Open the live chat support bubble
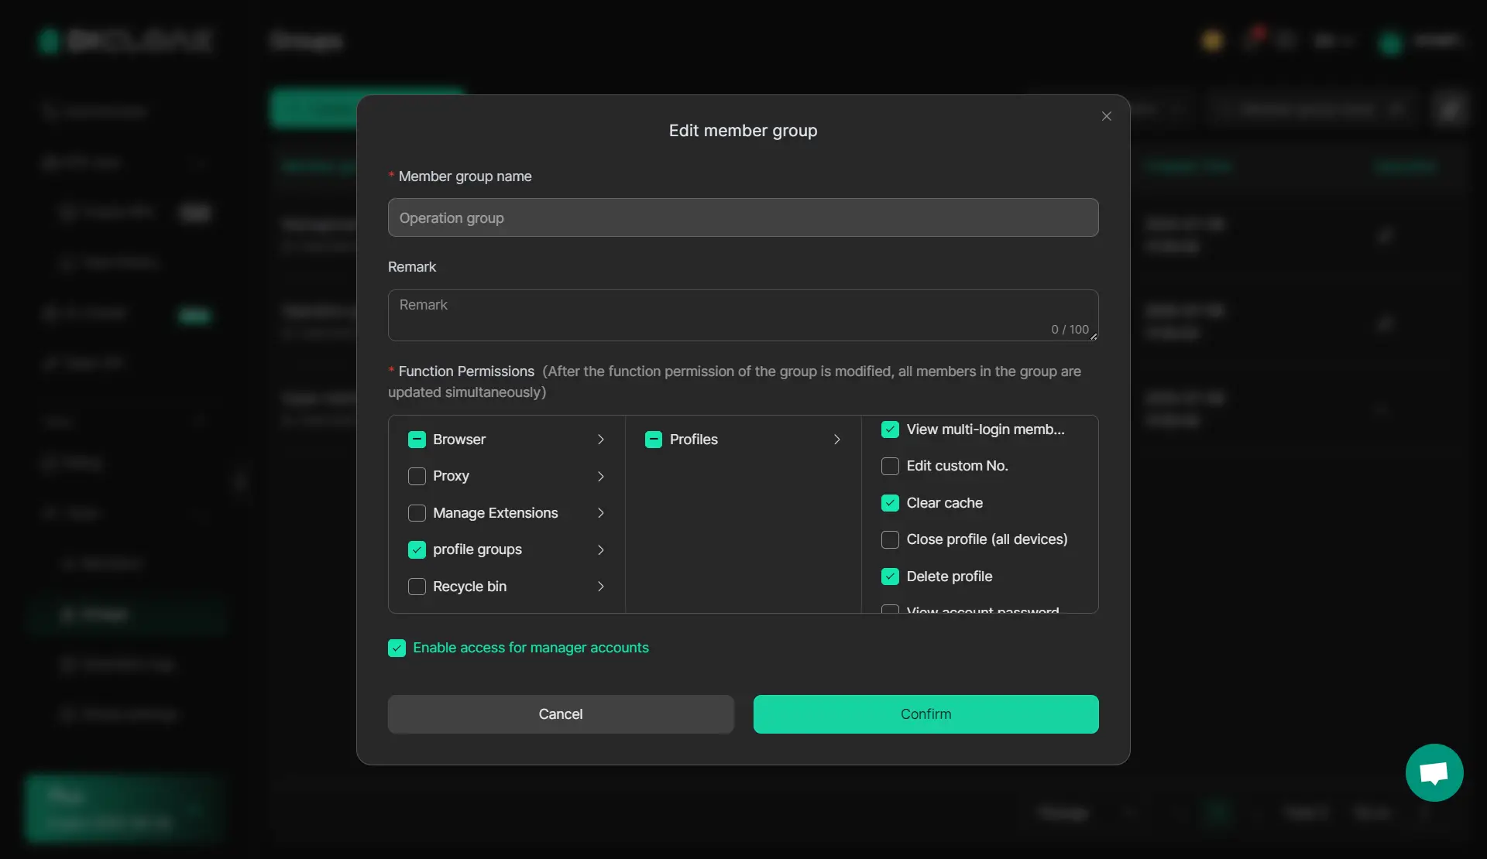This screenshot has width=1487, height=859. [x=1434, y=772]
